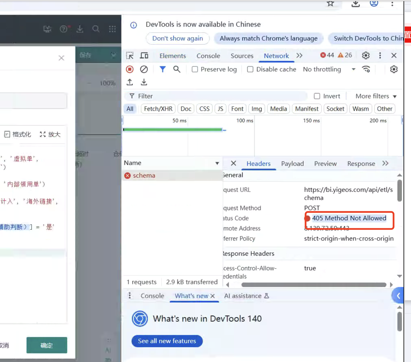Click the export HAR download icon

(x=144, y=82)
